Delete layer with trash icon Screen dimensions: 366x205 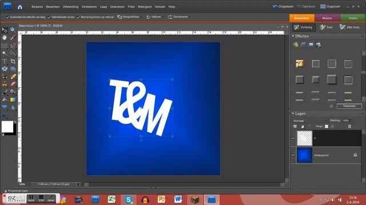pyautogui.click(x=349, y=126)
